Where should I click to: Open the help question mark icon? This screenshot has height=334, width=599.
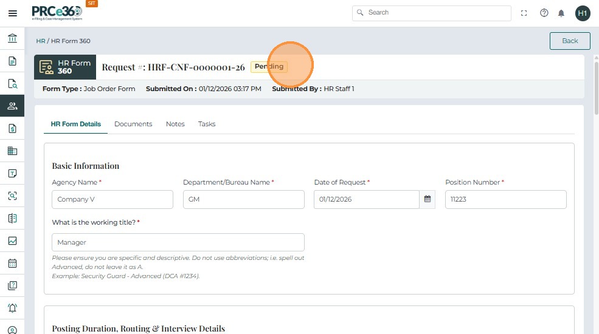tap(544, 13)
